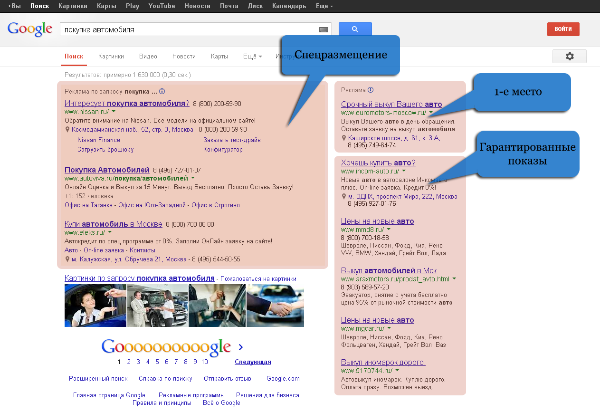
Task: Open thumbnail of woman receiving car keys
Action: click(95, 306)
